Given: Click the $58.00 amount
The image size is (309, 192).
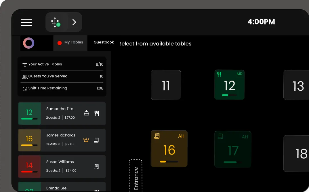Looking at the screenshot, I should 70,144.
